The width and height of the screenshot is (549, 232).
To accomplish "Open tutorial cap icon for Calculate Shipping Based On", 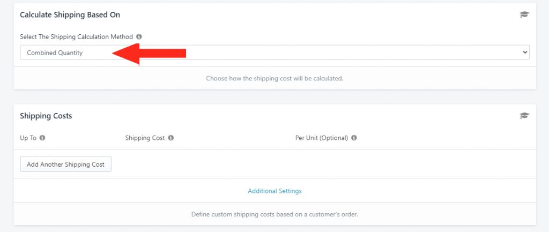I will [x=524, y=14].
